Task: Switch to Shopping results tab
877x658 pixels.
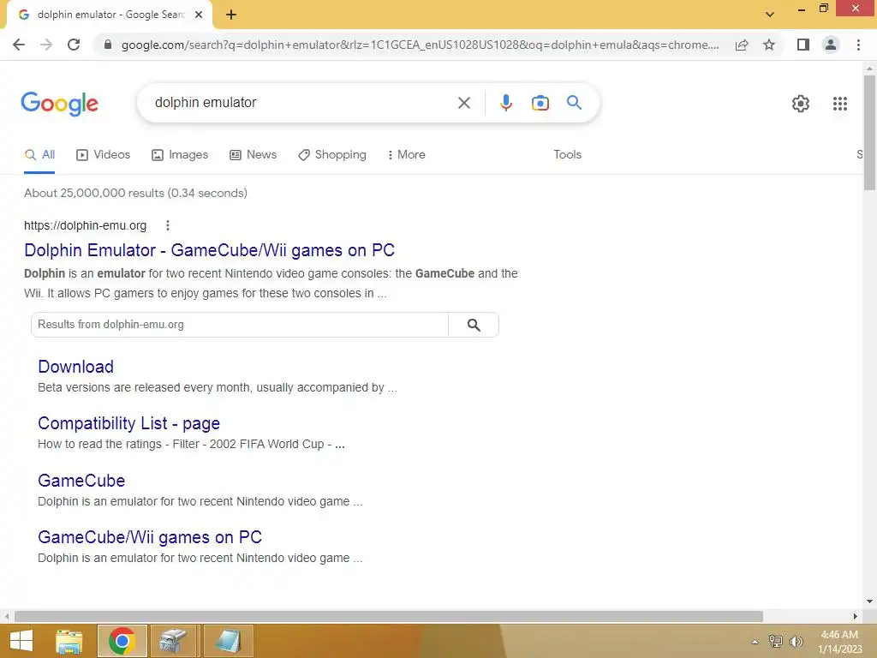Action: (x=332, y=155)
